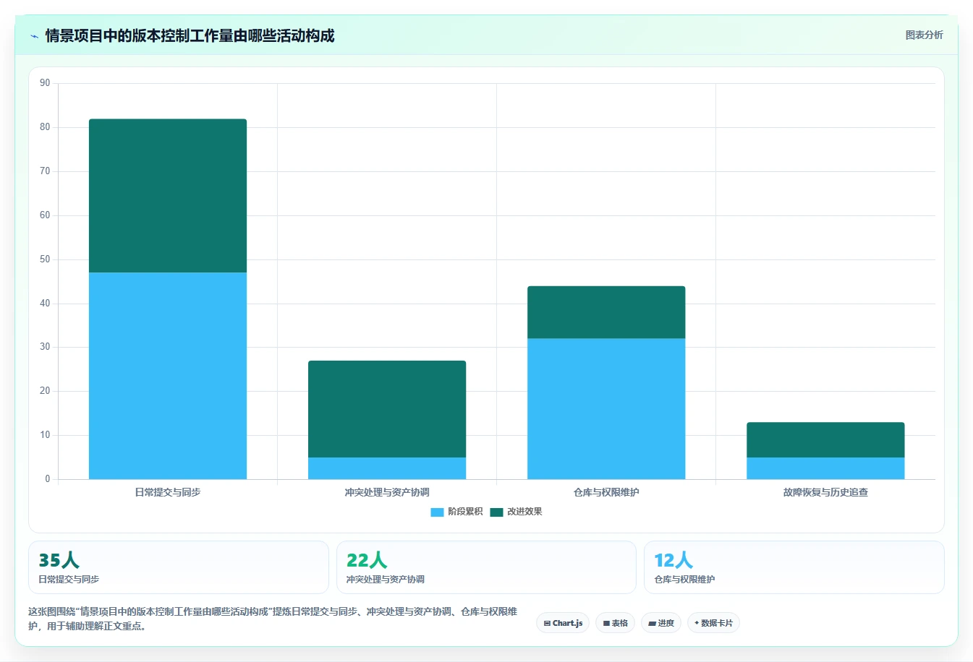Click the green bar segment for 仓库与权限维护
Screen dimensions: 973x662
coord(606,312)
